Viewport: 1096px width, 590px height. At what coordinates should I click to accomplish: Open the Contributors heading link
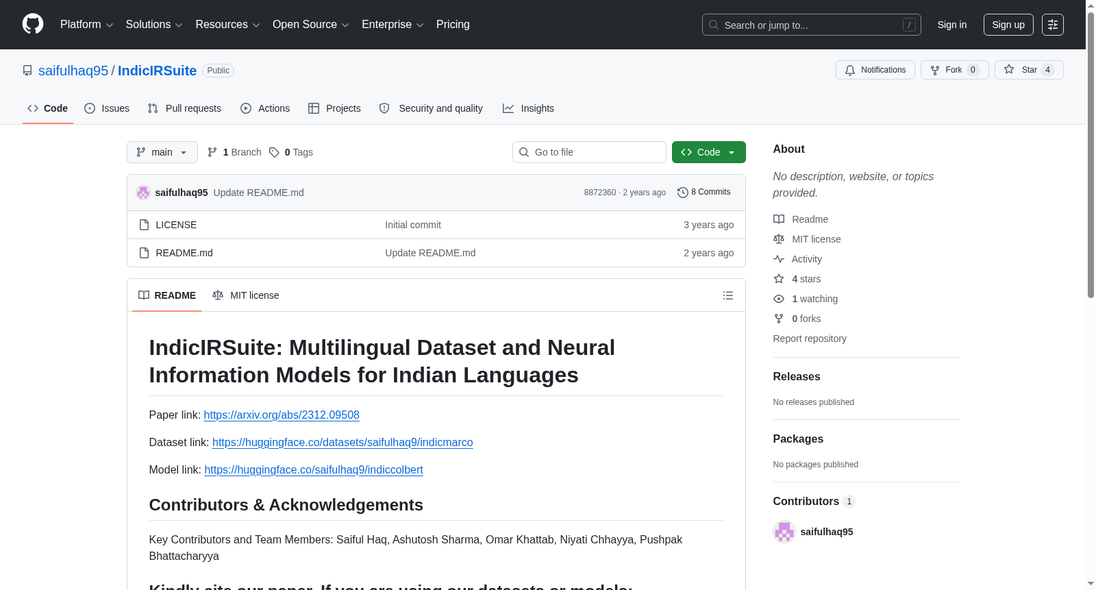tap(814, 502)
